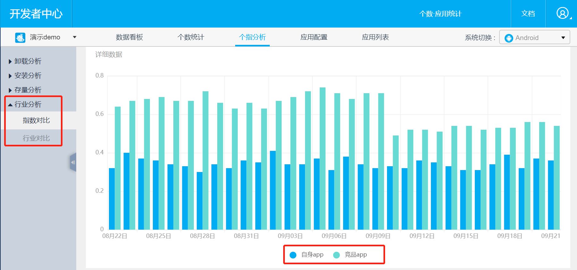The image size is (577, 270).
Task: Select 指数对比 in the sidebar
Action: (36, 120)
